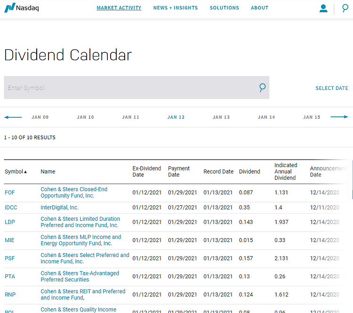Viewport: 353px width, 313px height.
Task: Open the RNP symbol link
Action: pyautogui.click(x=10, y=295)
